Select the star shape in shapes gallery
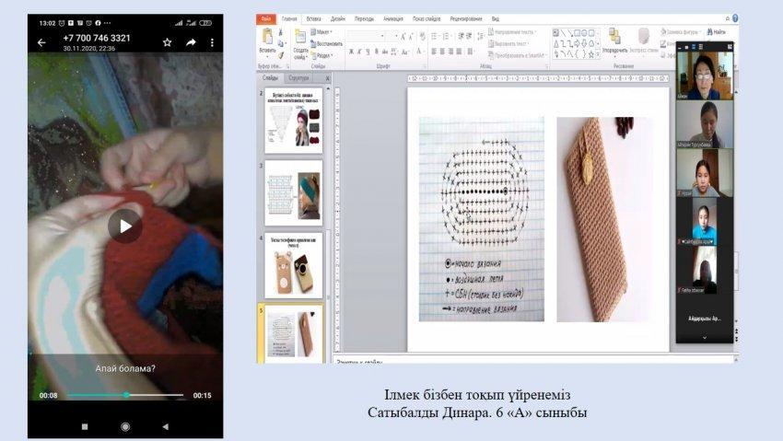Screen dimensions: 783x441 coord(591,54)
